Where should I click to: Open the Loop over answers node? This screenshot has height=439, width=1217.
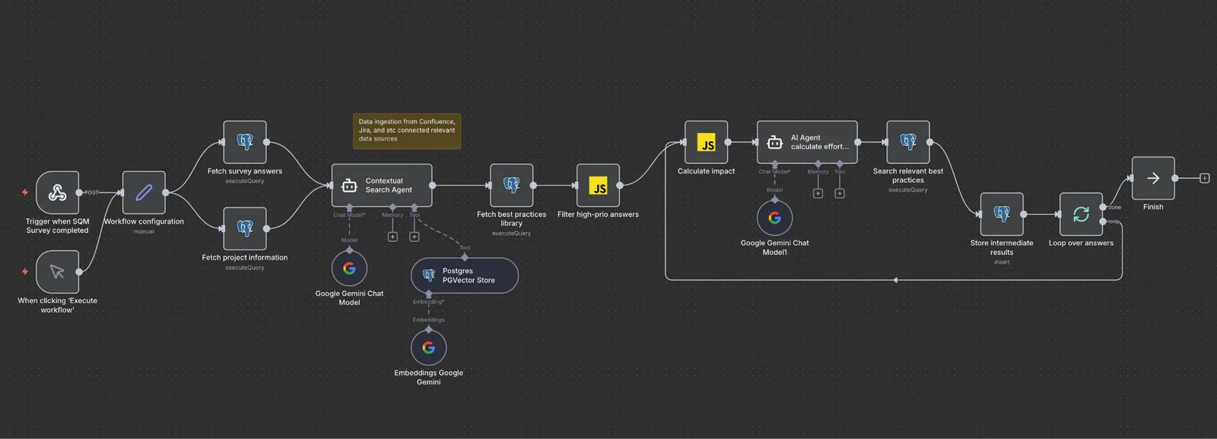[1081, 214]
